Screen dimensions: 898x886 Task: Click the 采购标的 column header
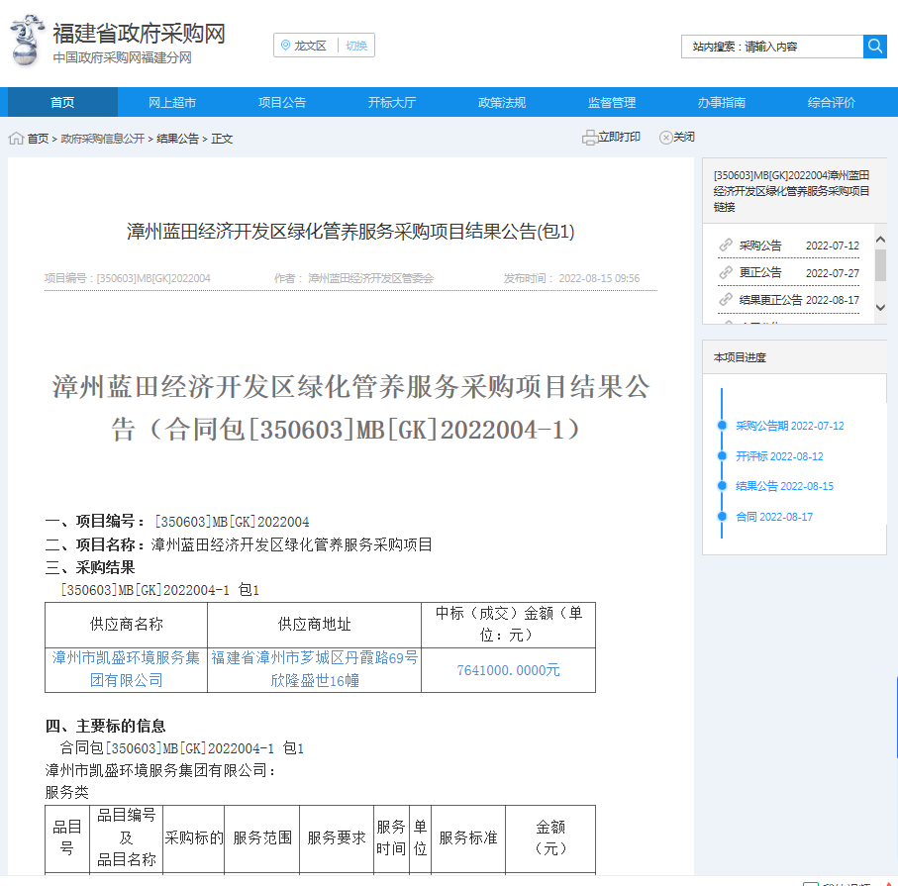tap(194, 837)
